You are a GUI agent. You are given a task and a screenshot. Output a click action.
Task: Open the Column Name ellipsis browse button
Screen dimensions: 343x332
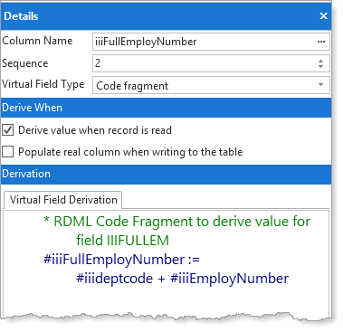[321, 42]
